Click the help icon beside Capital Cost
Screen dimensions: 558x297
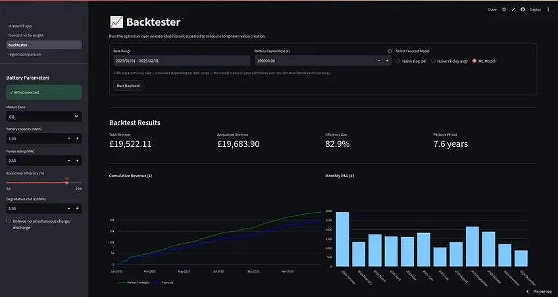coord(390,51)
